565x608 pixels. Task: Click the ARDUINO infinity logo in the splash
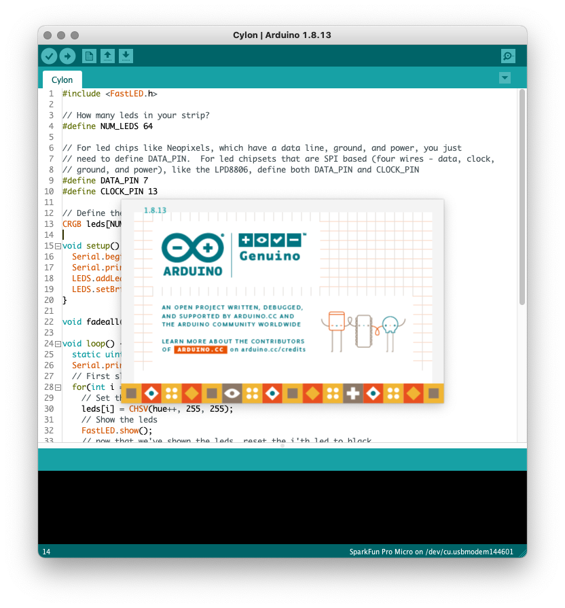coord(193,254)
